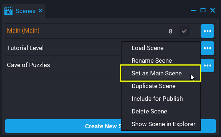The width and height of the screenshot is (221, 137).
Task: Maximize the Scenes window
Action: pos(203,10)
